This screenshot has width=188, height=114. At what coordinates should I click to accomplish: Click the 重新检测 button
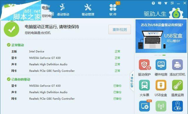pyautogui.click(x=120, y=29)
